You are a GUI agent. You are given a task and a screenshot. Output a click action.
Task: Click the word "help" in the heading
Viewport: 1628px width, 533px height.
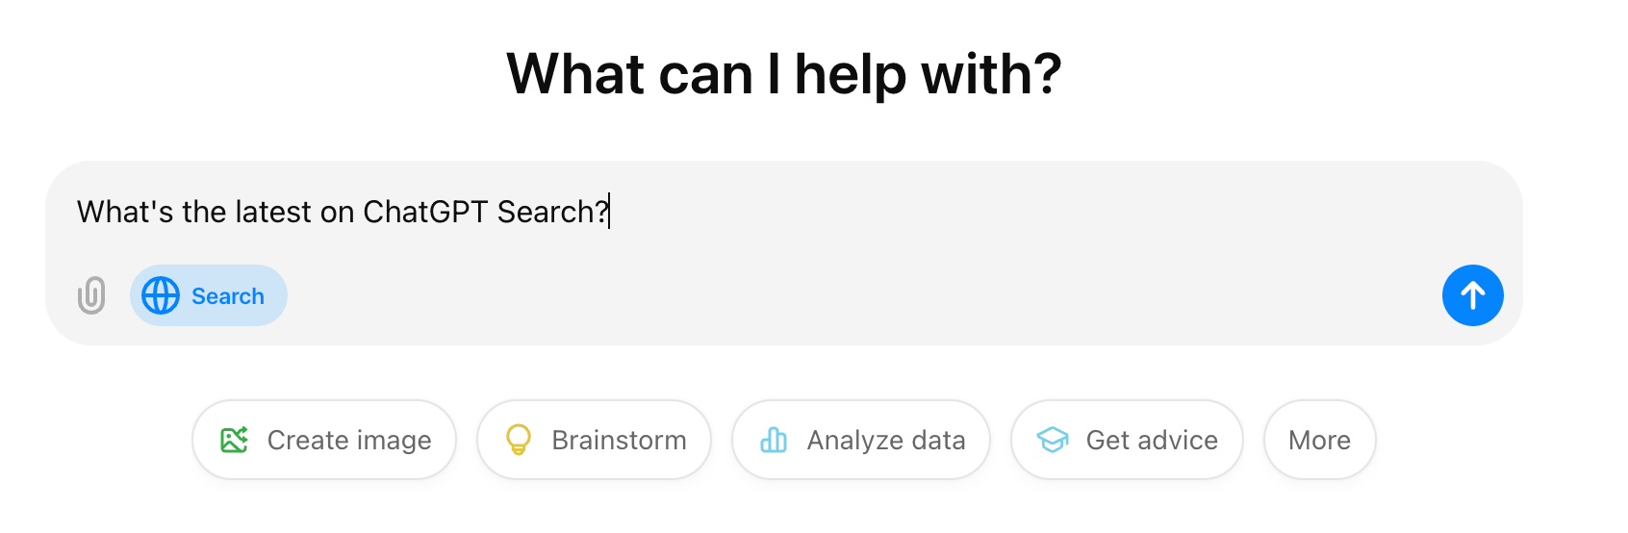(x=851, y=74)
